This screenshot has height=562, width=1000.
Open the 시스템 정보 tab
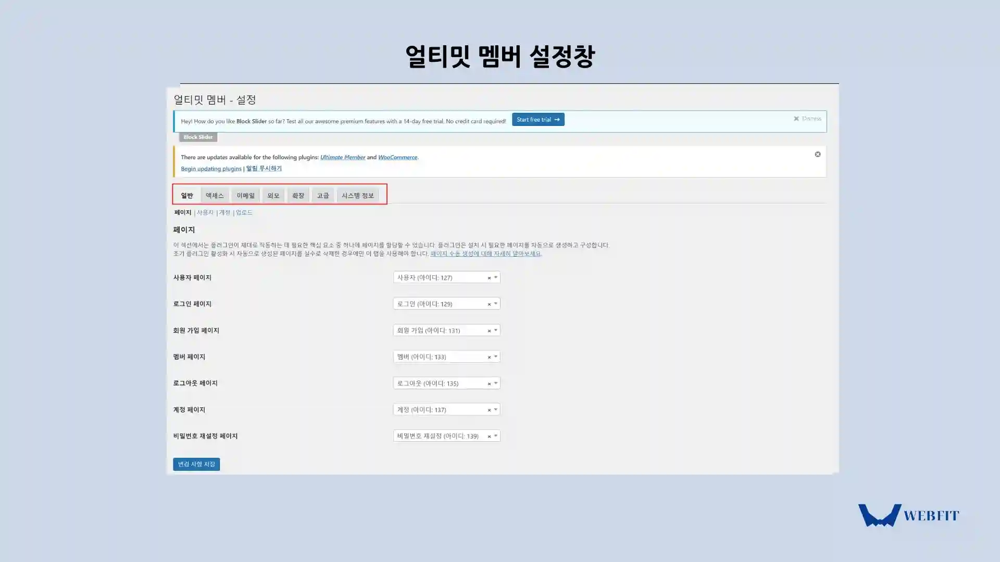[358, 196]
